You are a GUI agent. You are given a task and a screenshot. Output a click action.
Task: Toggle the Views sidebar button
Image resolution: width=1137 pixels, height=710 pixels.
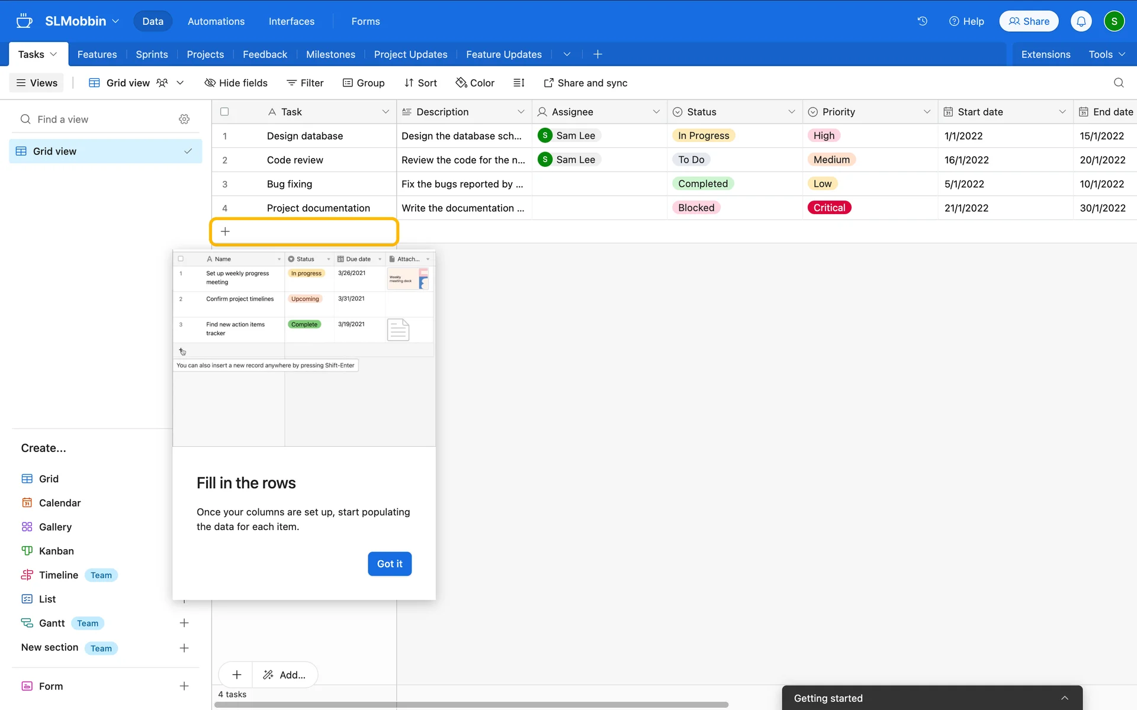click(37, 83)
